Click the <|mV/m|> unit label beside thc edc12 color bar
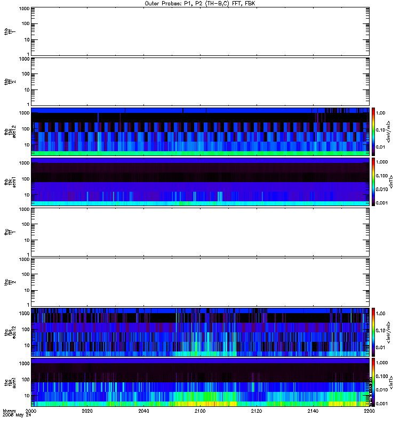 tap(389, 332)
